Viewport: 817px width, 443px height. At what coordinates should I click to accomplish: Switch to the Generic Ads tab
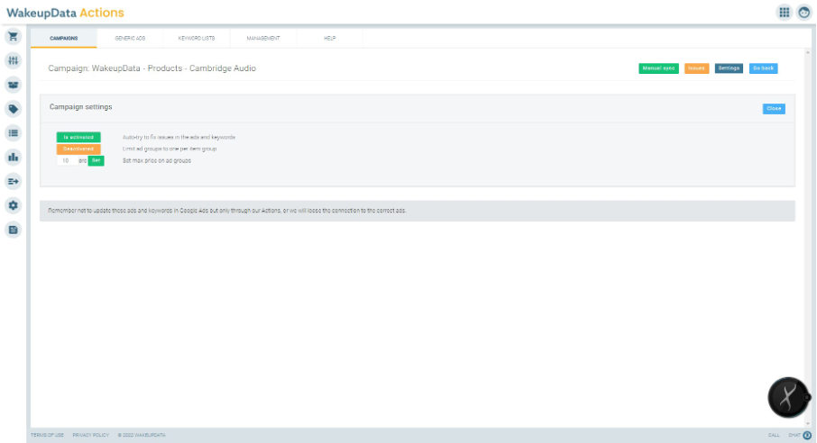coord(130,38)
